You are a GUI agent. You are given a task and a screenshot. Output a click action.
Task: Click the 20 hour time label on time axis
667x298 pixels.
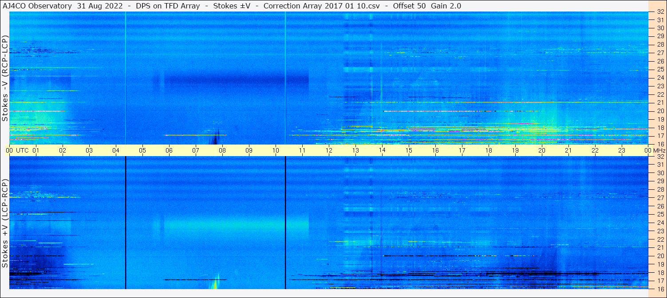pyautogui.click(x=541, y=150)
